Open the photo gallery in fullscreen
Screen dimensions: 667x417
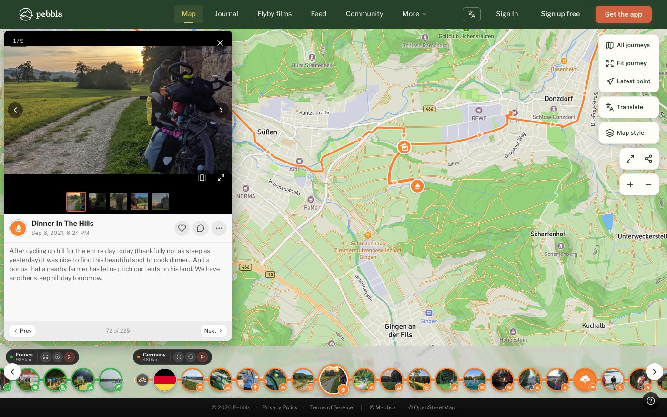[221, 178]
